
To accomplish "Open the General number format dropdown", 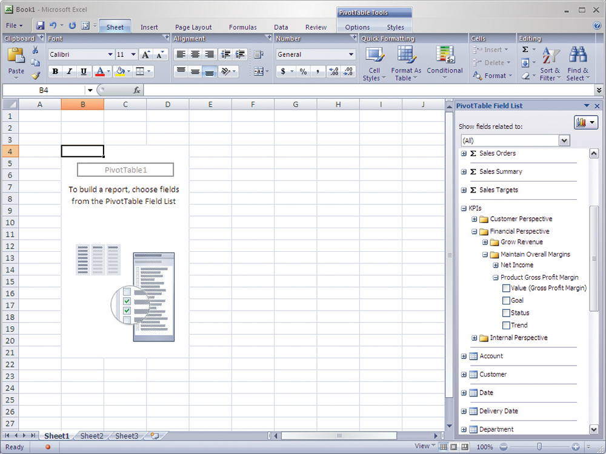I will tap(351, 54).
